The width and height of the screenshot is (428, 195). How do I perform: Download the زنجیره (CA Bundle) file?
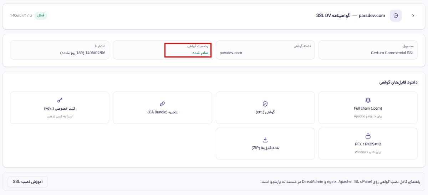point(162,108)
